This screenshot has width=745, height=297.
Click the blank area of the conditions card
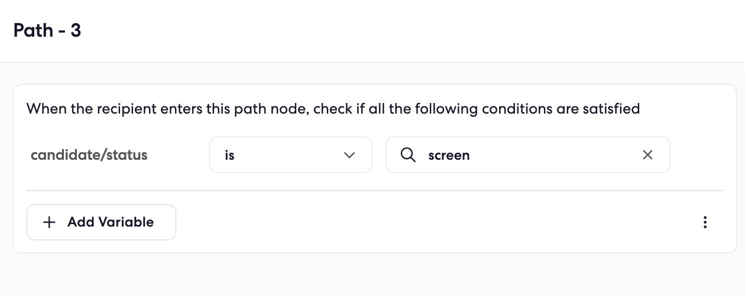click(438, 222)
